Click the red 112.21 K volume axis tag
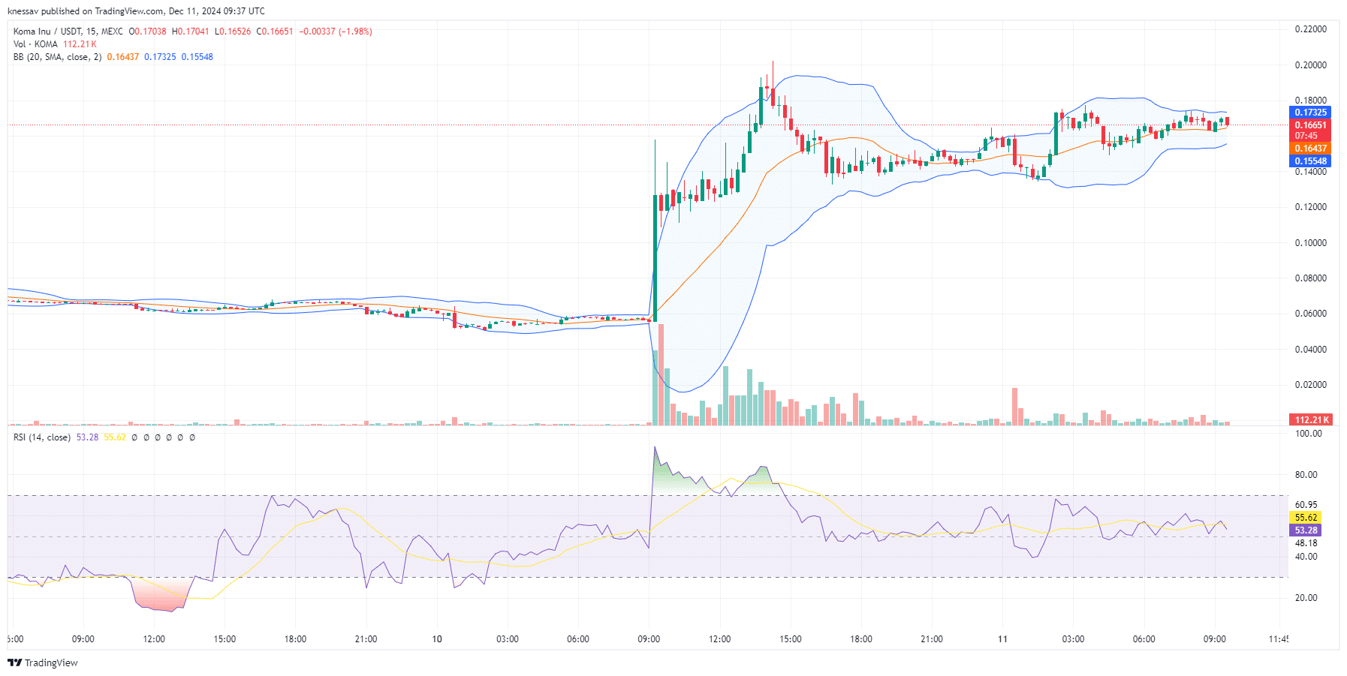 1310,420
